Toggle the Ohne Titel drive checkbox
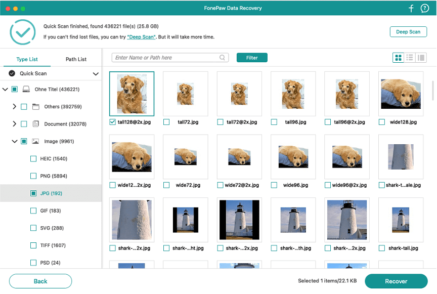The image size is (437, 294). pyautogui.click(x=15, y=89)
